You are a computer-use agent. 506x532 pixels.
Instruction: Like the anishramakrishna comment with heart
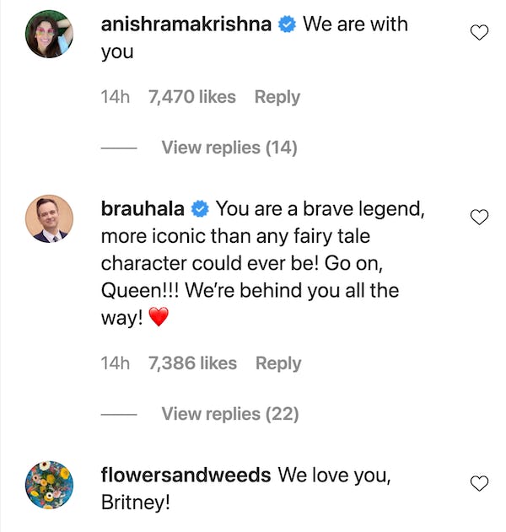pyautogui.click(x=479, y=33)
